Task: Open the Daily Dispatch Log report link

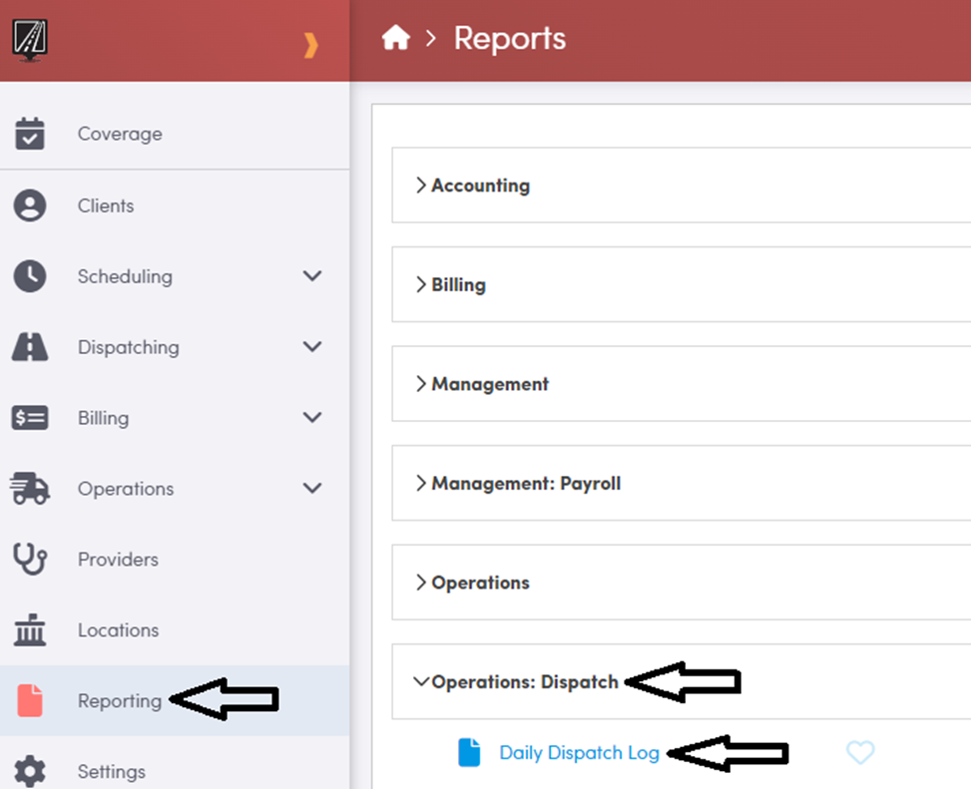Action: pyautogui.click(x=580, y=753)
